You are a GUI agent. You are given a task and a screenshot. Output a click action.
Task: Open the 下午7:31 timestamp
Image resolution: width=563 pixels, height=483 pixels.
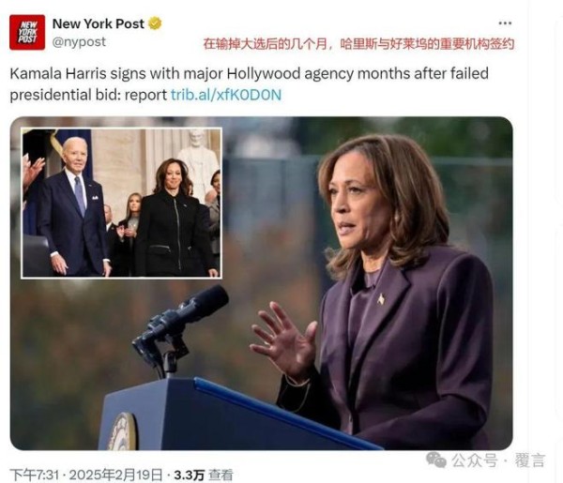pos(34,475)
